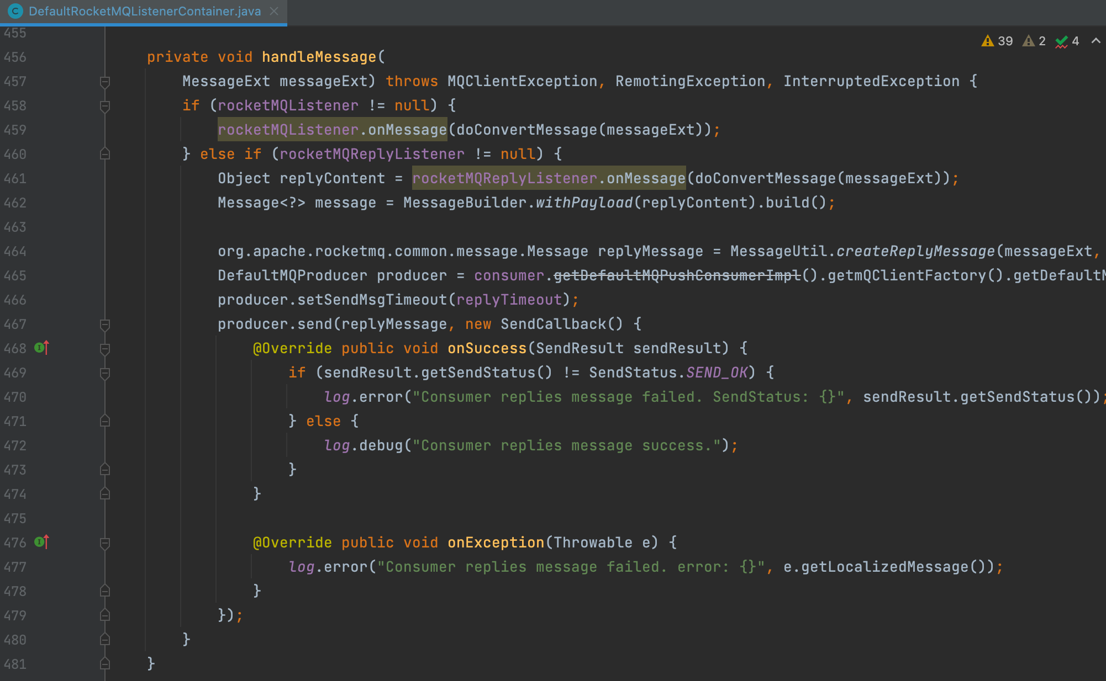The image size is (1106, 681).
Task: Click the onException method name
Action: [x=496, y=542]
